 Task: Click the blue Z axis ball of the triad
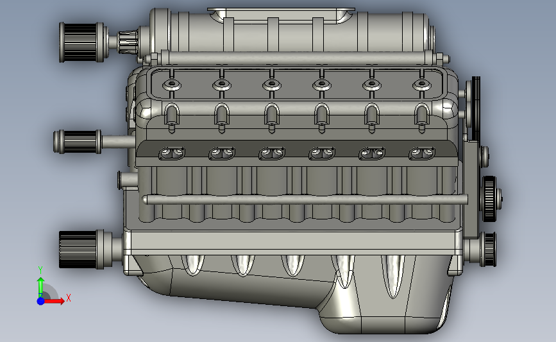tap(40, 301)
